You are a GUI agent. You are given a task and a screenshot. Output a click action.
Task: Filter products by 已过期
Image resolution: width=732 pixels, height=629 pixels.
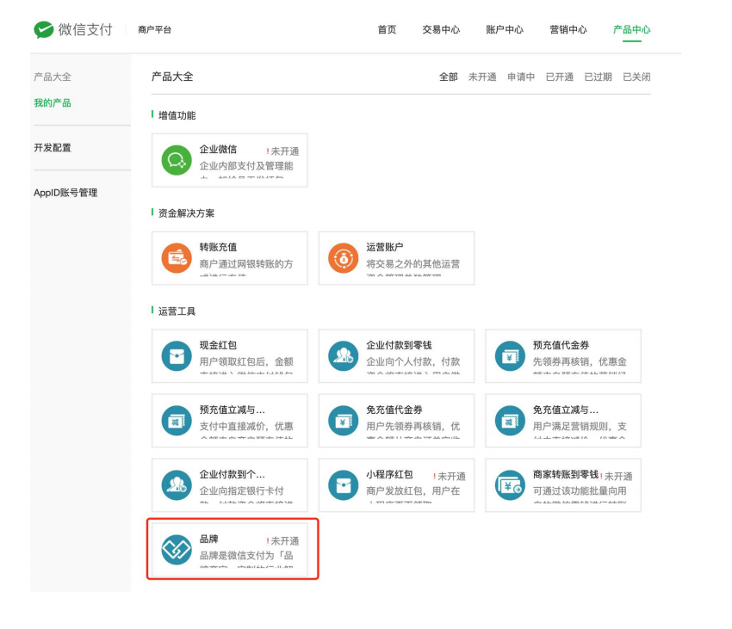598,77
